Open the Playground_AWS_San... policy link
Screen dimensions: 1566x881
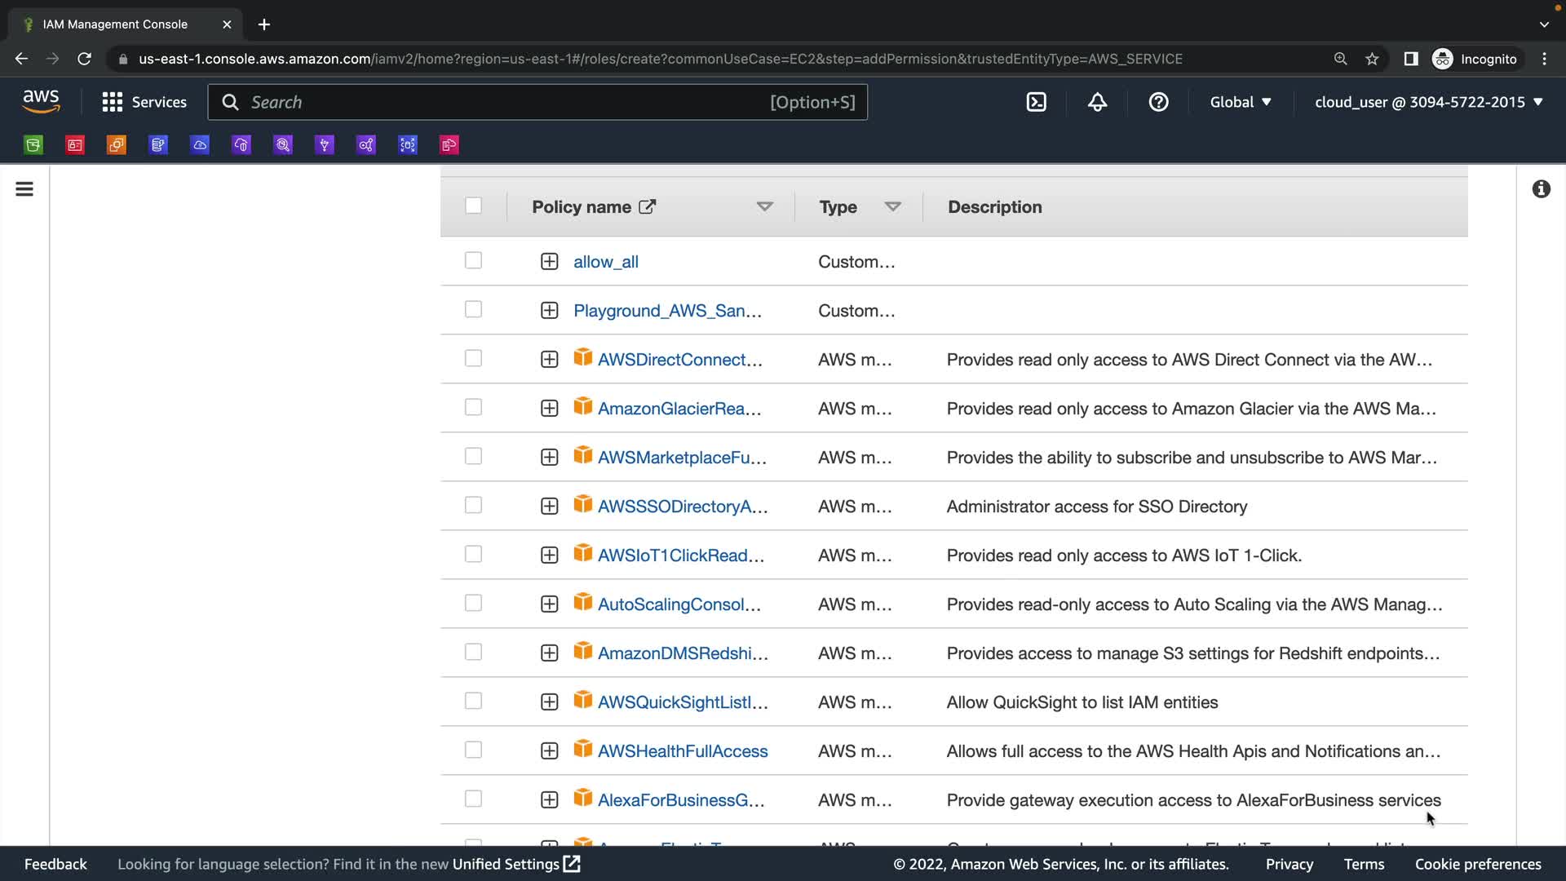point(666,311)
